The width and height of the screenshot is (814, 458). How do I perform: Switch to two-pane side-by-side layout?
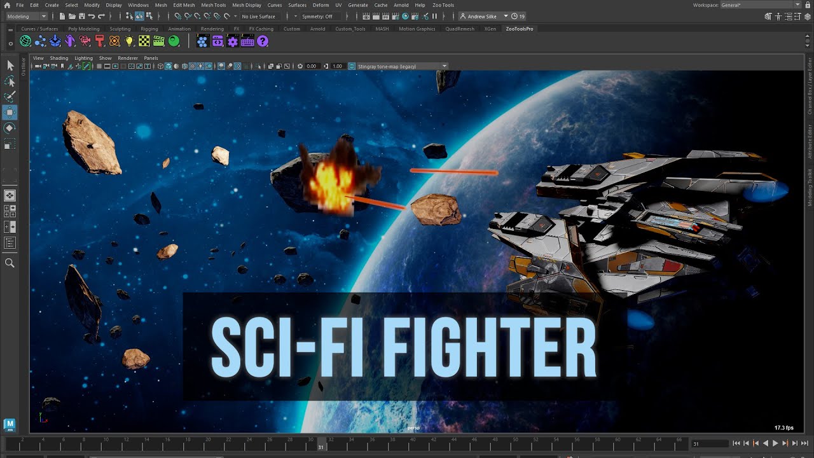(10, 226)
